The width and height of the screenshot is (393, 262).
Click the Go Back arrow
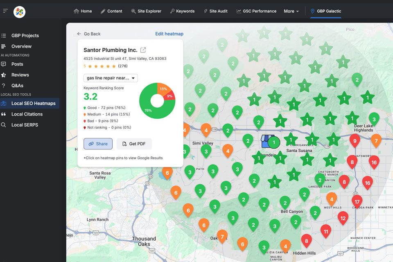[79, 34]
